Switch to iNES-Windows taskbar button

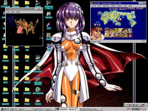pos(90,109)
